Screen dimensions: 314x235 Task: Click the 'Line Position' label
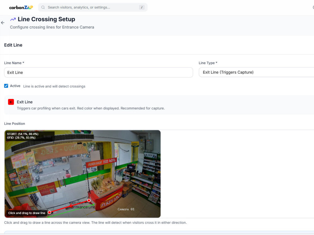pos(15,124)
